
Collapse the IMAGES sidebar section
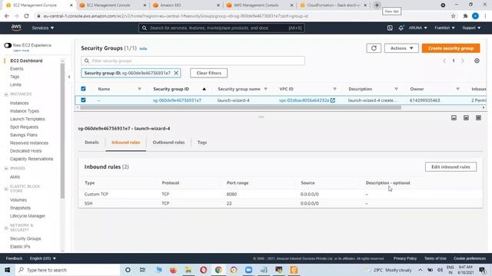click(x=6, y=169)
